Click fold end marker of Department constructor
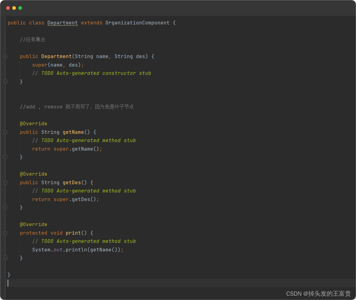 (x=6, y=82)
